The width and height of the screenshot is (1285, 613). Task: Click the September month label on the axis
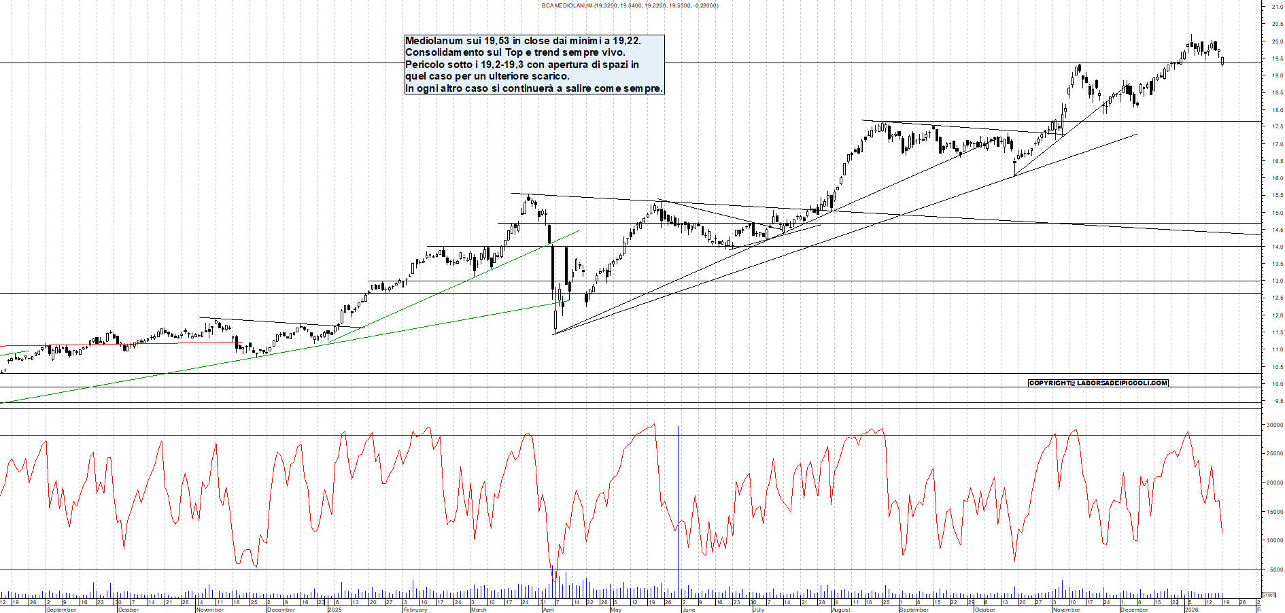coord(60,610)
